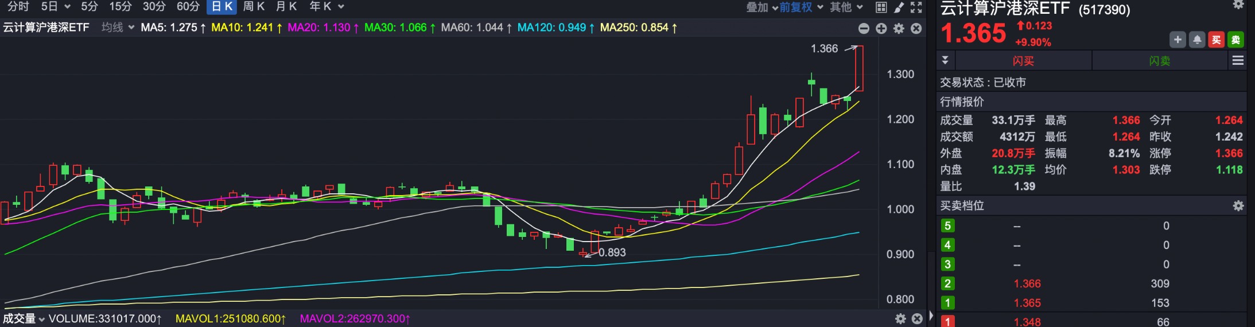1255x327 pixels.
Task: Expand the 5日 dropdown arrow
Action: [67, 7]
